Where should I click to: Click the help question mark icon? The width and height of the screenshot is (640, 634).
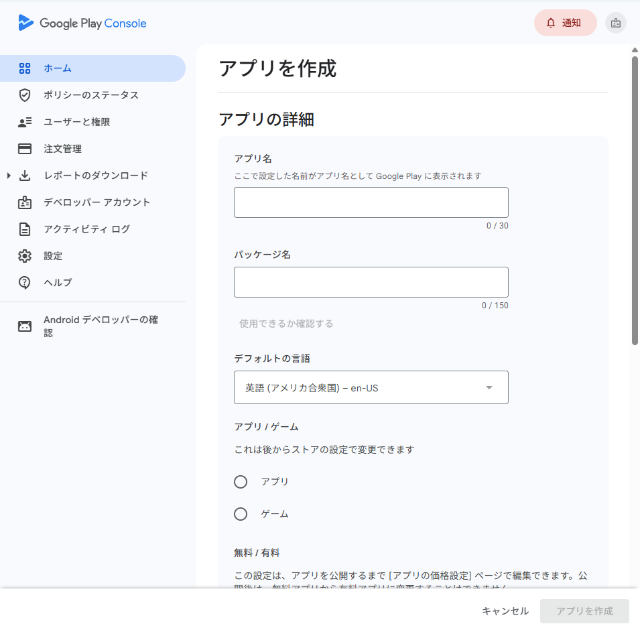coord(25,283)
